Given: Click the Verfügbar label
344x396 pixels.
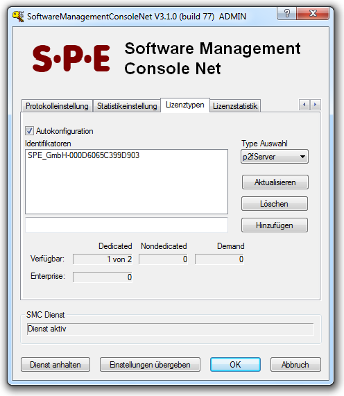Looking at the screenshot, I should tap(47, 259).
